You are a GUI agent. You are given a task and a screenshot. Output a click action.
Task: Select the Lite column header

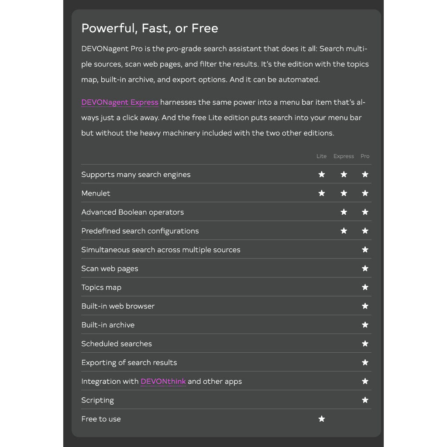321,156
